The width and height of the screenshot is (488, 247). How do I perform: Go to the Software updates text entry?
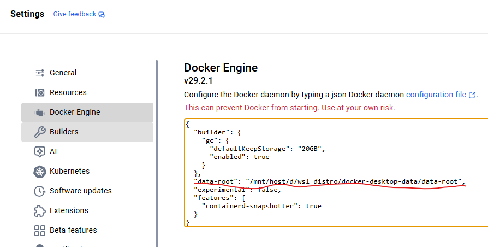(x=80, y=191)
